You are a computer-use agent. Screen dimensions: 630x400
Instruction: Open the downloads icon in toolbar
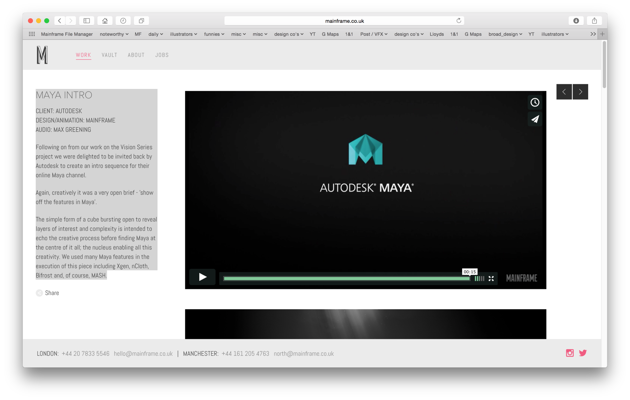[576, 21]
